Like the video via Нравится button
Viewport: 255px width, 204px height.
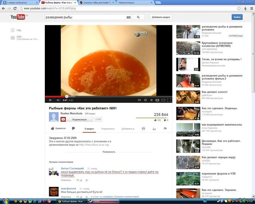[x=58, y=129]
